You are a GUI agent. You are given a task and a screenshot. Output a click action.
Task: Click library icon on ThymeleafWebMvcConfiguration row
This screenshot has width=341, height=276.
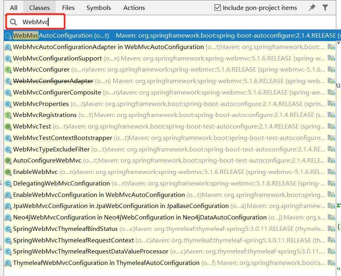(331, 263)
